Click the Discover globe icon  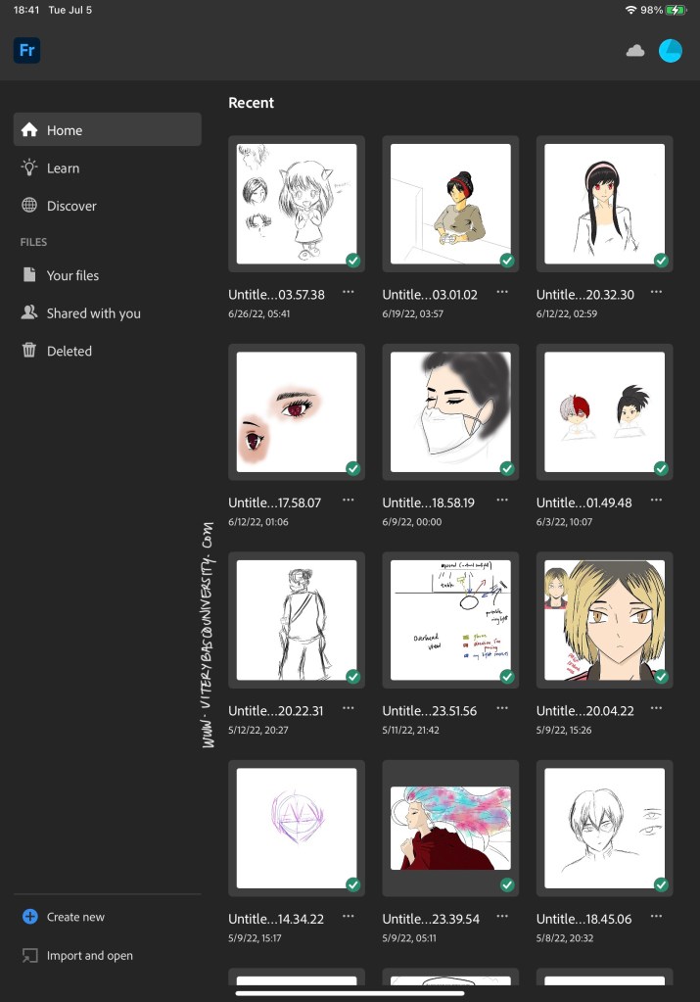pos(29,206)
